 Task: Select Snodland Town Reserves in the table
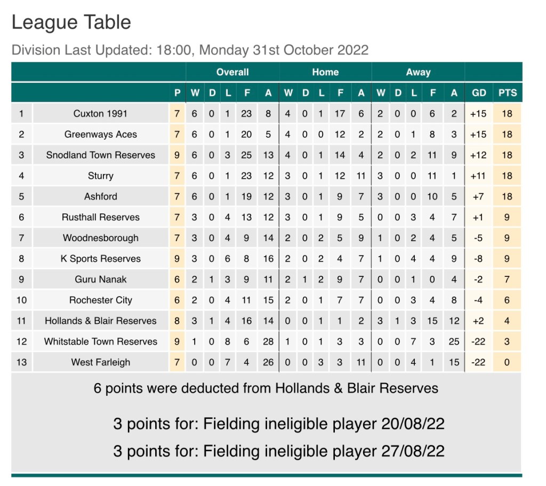(x=100, y=155)
